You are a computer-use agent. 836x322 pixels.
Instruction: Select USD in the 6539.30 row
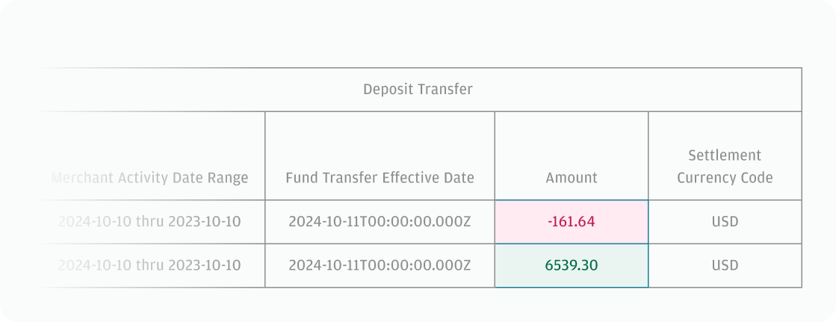725,265
